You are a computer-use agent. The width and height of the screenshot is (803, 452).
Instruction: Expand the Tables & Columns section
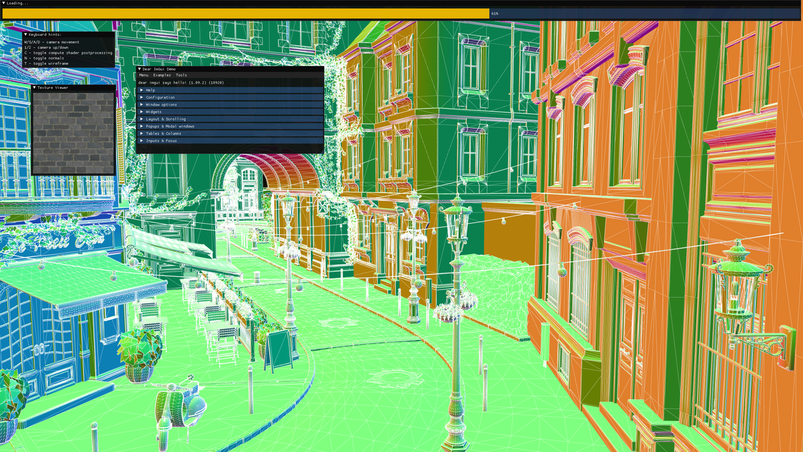pos(230,133)
